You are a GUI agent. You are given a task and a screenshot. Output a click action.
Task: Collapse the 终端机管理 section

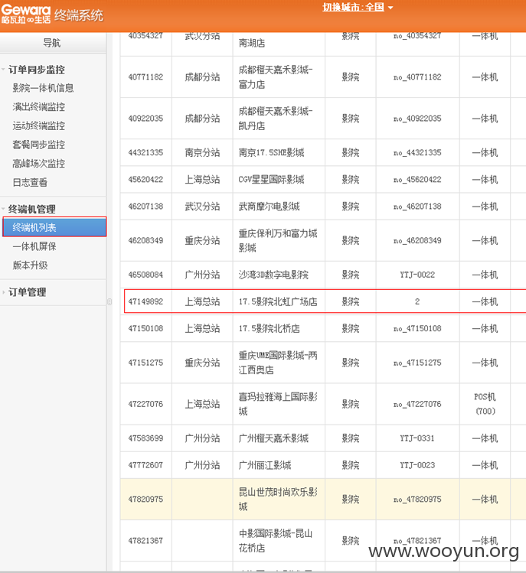coord(32,209)
